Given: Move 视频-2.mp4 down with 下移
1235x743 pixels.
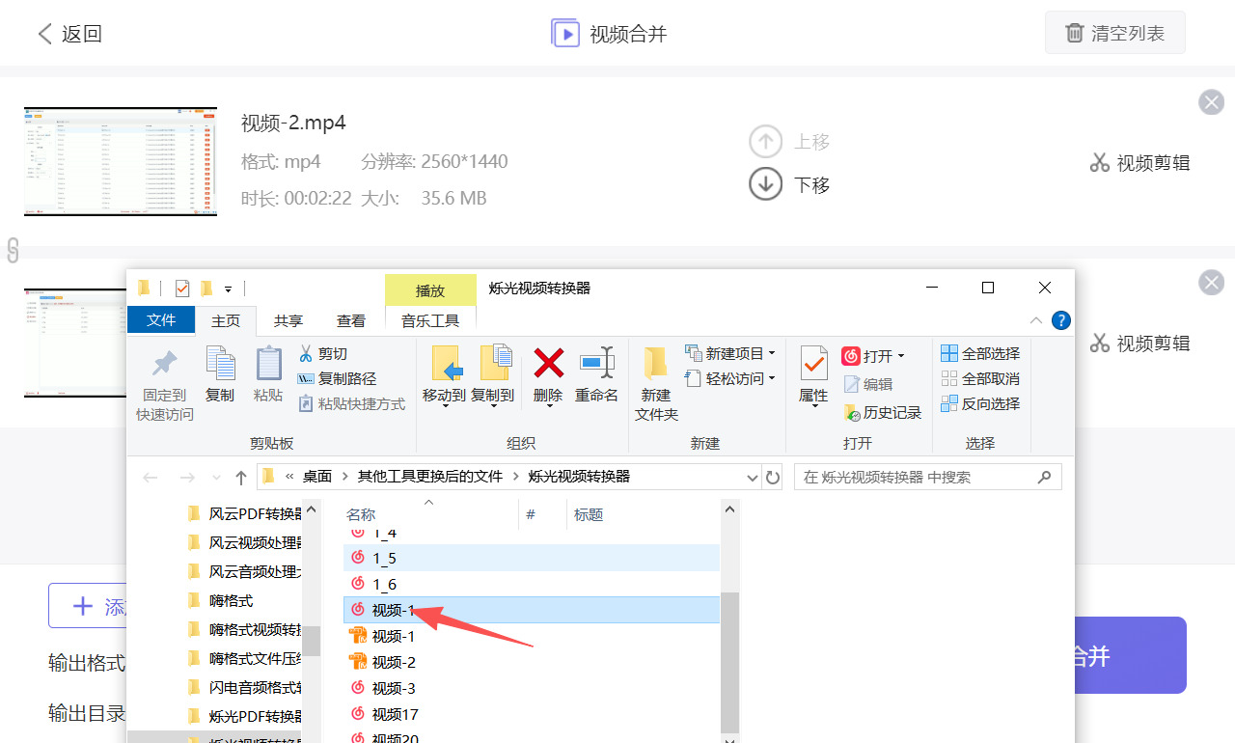Looking at the screenshot, I should coord(789,184).
